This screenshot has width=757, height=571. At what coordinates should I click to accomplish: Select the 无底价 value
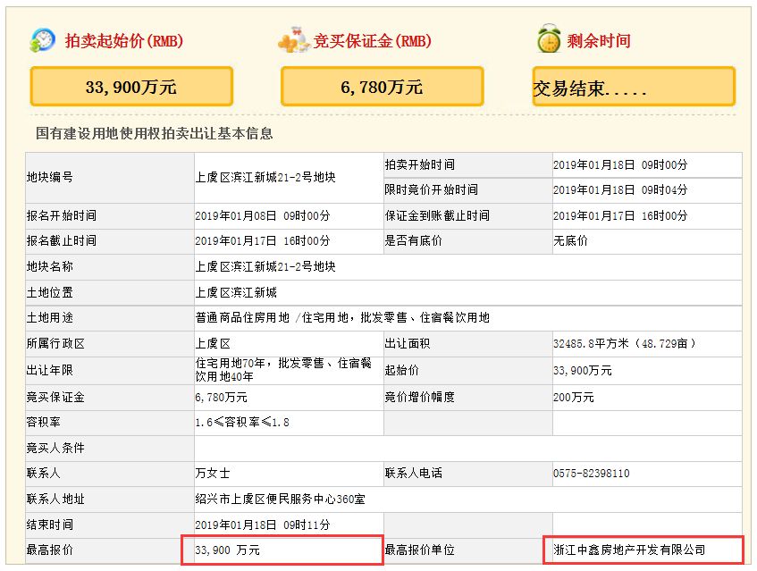coord(570,240)
